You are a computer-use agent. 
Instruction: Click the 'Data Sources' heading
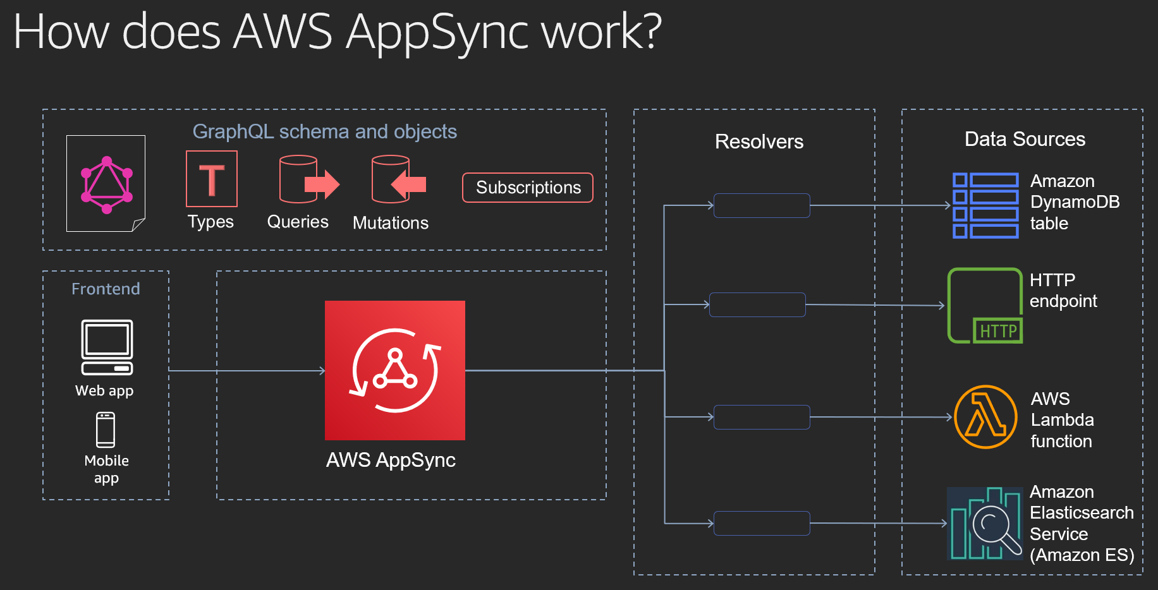point(1025,139)
